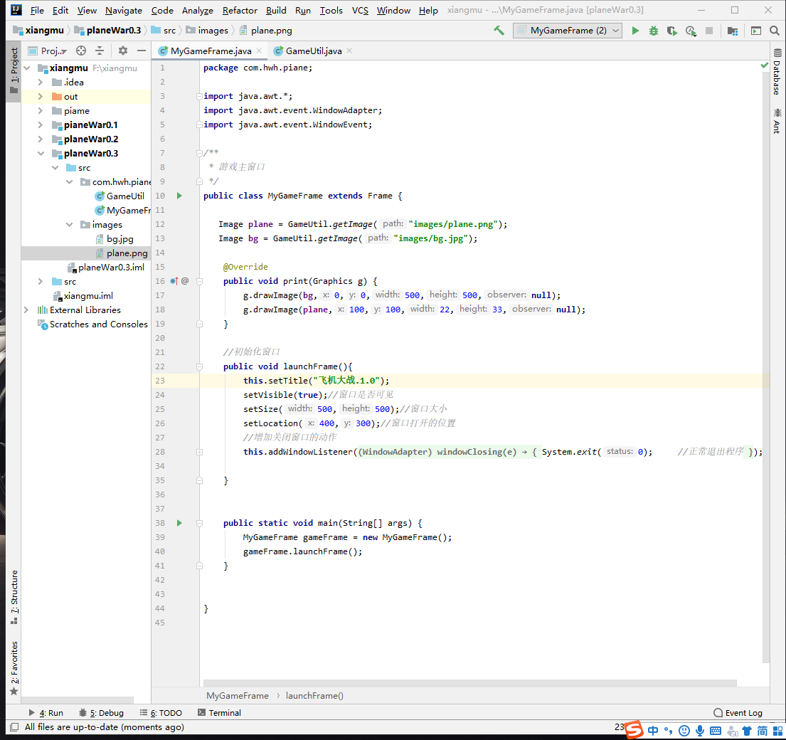
Task: Unfold the collapsed lambda at line 28
Action: click(x=199, y=452)
